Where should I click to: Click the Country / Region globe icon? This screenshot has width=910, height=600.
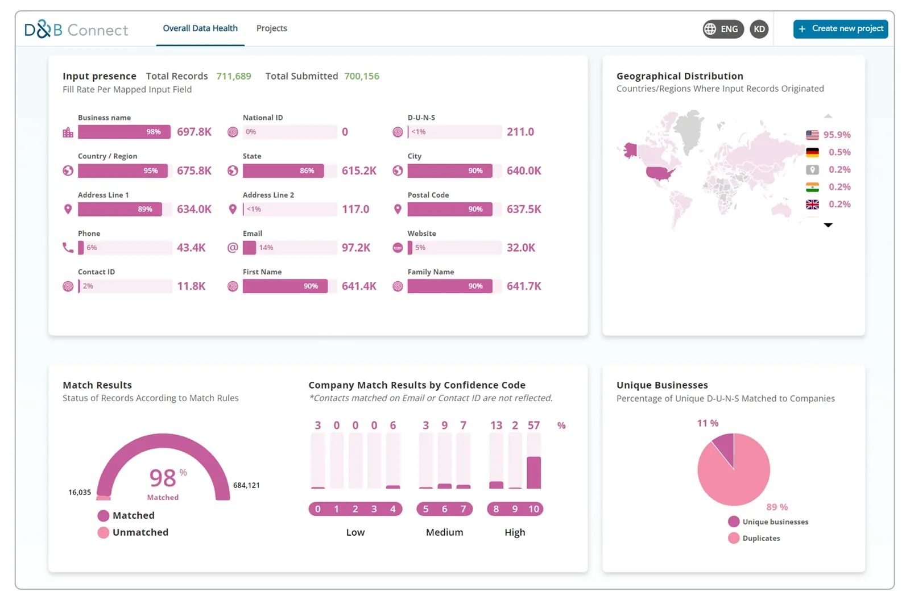point(68,170)
